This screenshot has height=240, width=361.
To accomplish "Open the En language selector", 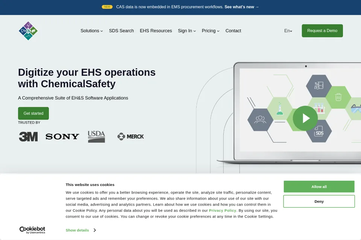I will (x=288, y=31).
